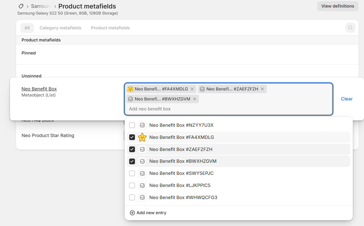Click the star icon in #FA4XMDLG chip
This screenshot has height=226, width=364.
click(x=130, y=89)
